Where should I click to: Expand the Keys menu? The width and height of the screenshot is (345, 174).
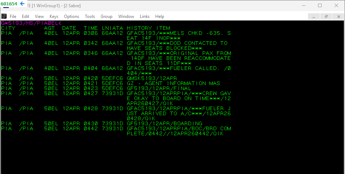pos(54,17)
